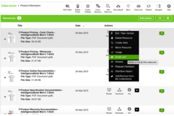Click the Clone Structure icon

98,6
